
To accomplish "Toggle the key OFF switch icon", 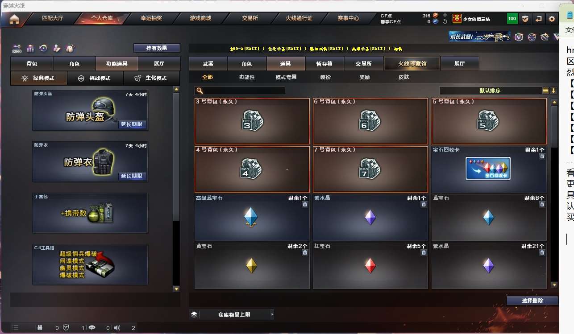I will point(17,48).
